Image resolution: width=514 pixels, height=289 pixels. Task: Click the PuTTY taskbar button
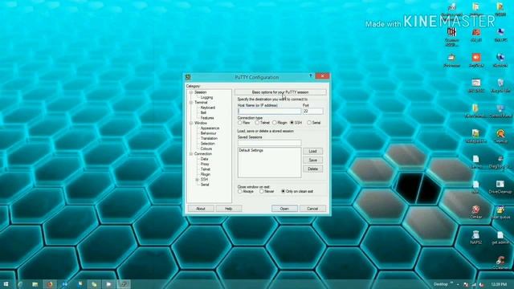(x=124, y=284)
